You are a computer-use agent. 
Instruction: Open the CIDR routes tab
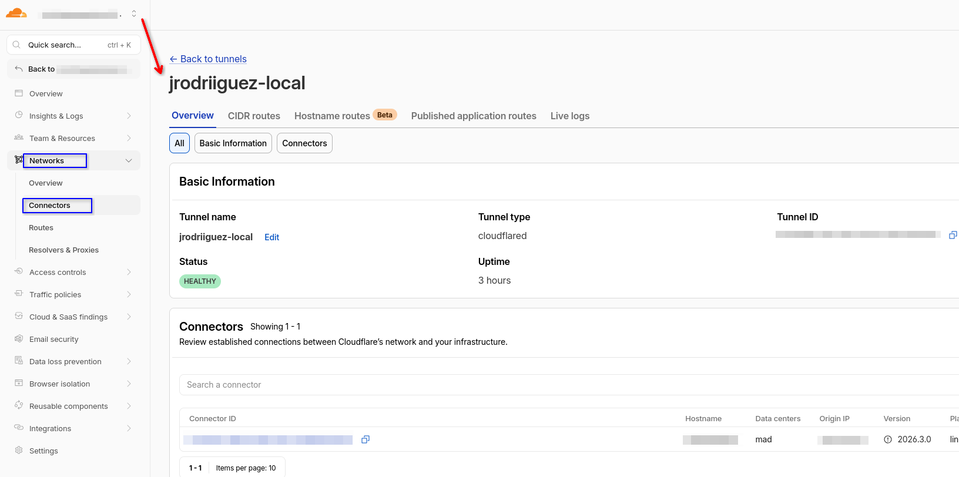(254, 116)
